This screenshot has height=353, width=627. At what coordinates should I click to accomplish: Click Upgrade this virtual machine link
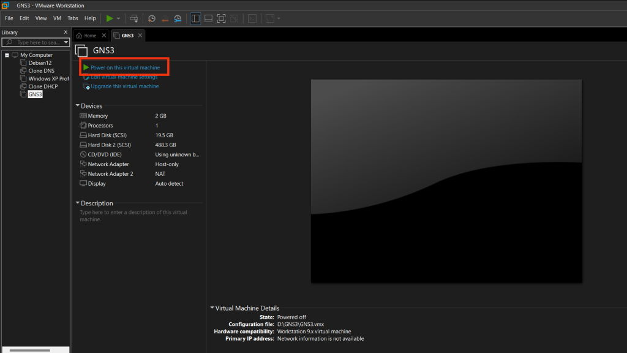click(x=124, y=86)
